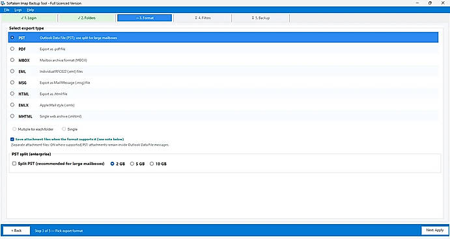Choose the Single file option
Viewport: 450px width, 239px height.
(64, 129)
